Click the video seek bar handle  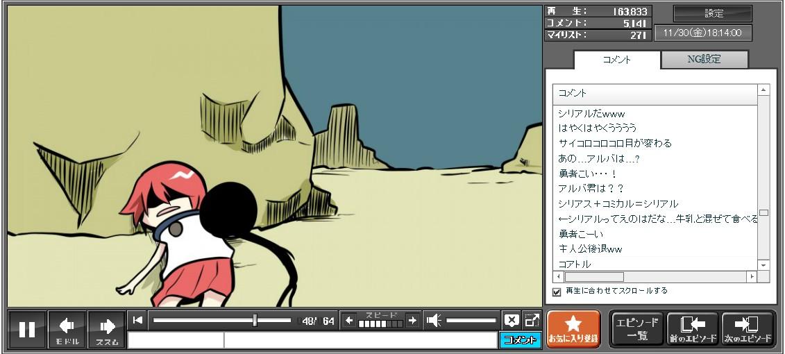[255, 320]
